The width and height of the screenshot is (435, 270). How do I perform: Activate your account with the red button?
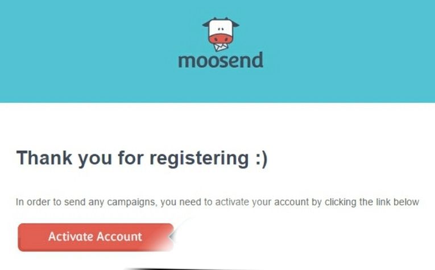[x=96, y=237]
